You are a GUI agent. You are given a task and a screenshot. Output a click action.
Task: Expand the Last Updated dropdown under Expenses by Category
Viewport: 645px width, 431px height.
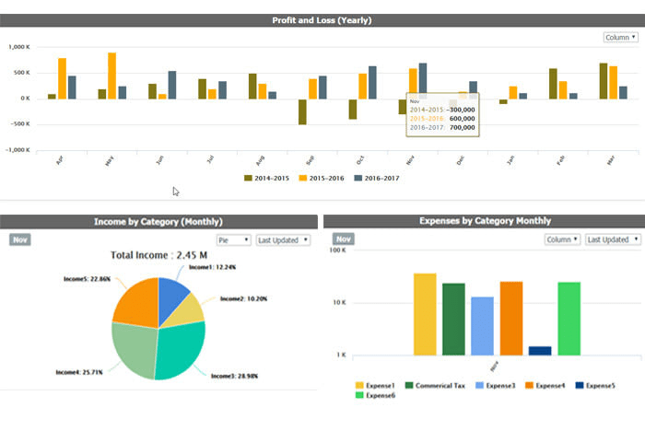point(613,239)
